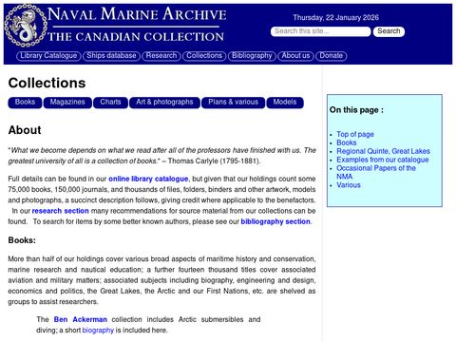Follow the online library catalogue link

(x=148, y=179)
